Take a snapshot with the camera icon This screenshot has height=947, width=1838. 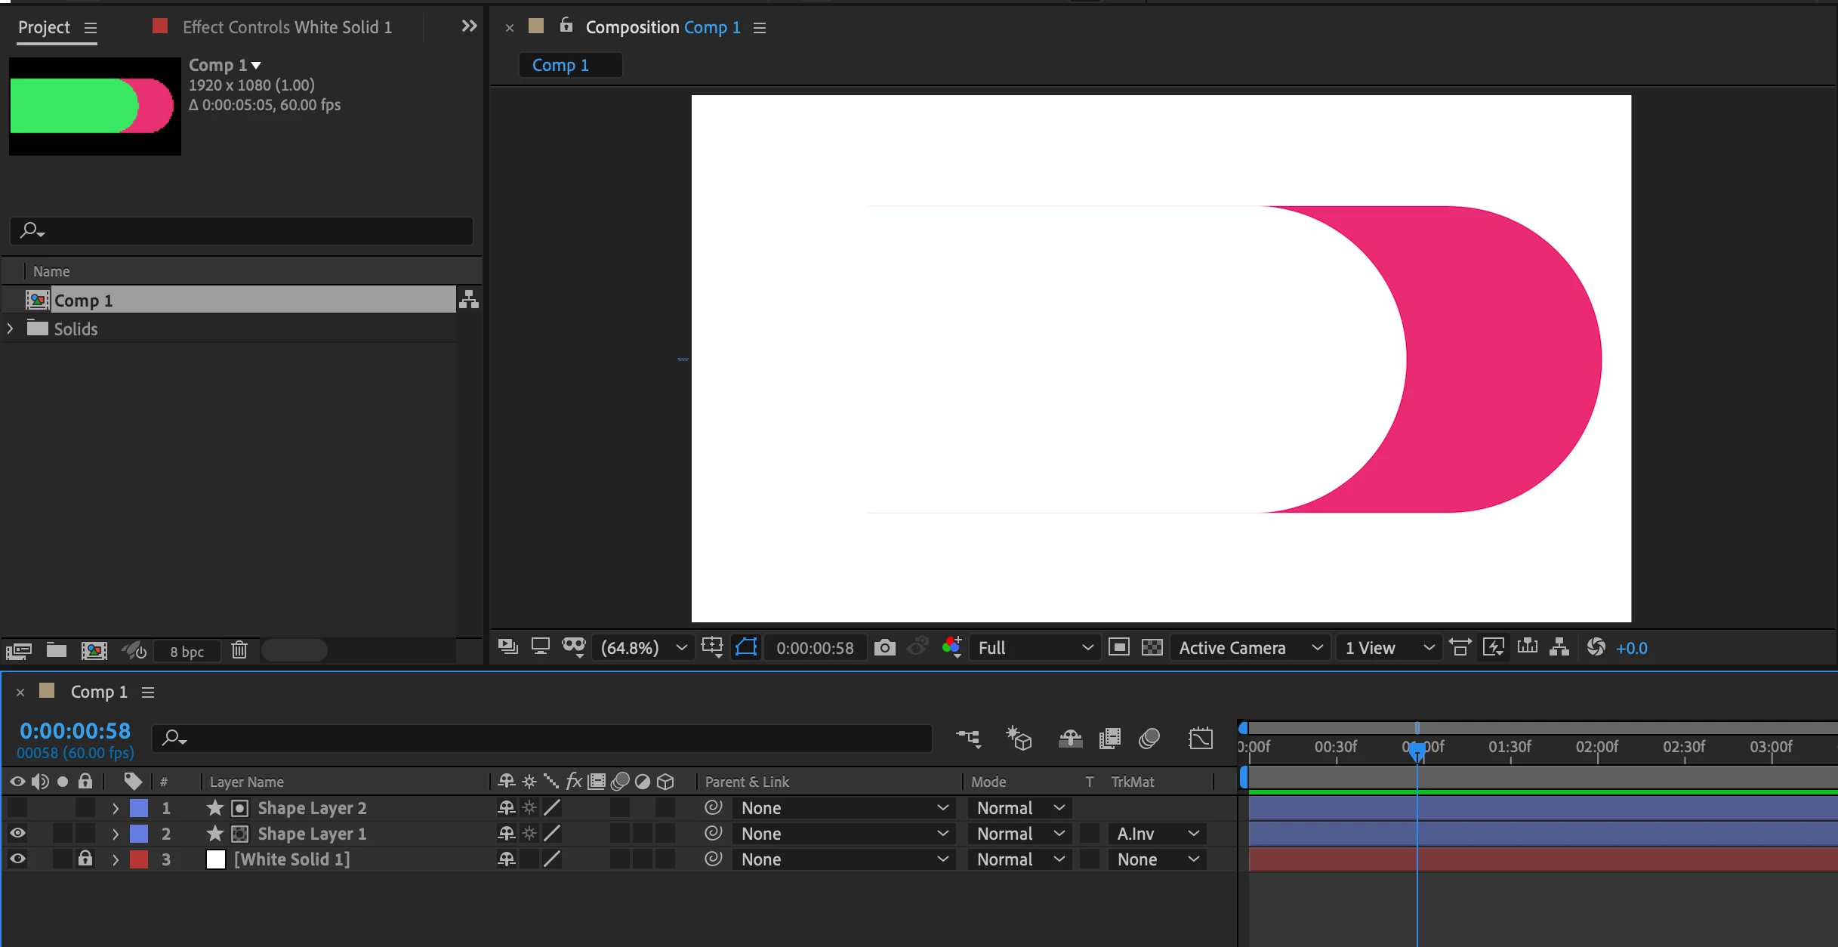point(884,648)
